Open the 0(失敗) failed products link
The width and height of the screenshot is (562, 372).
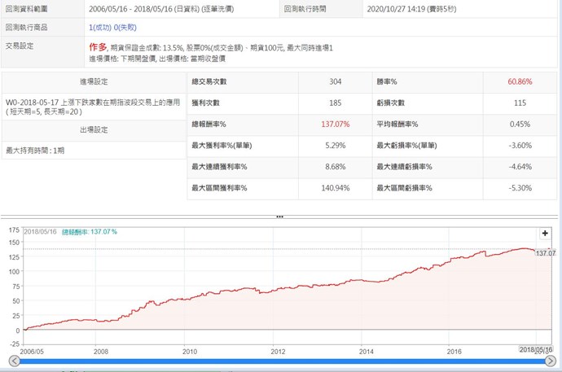[x=129, y=28]
